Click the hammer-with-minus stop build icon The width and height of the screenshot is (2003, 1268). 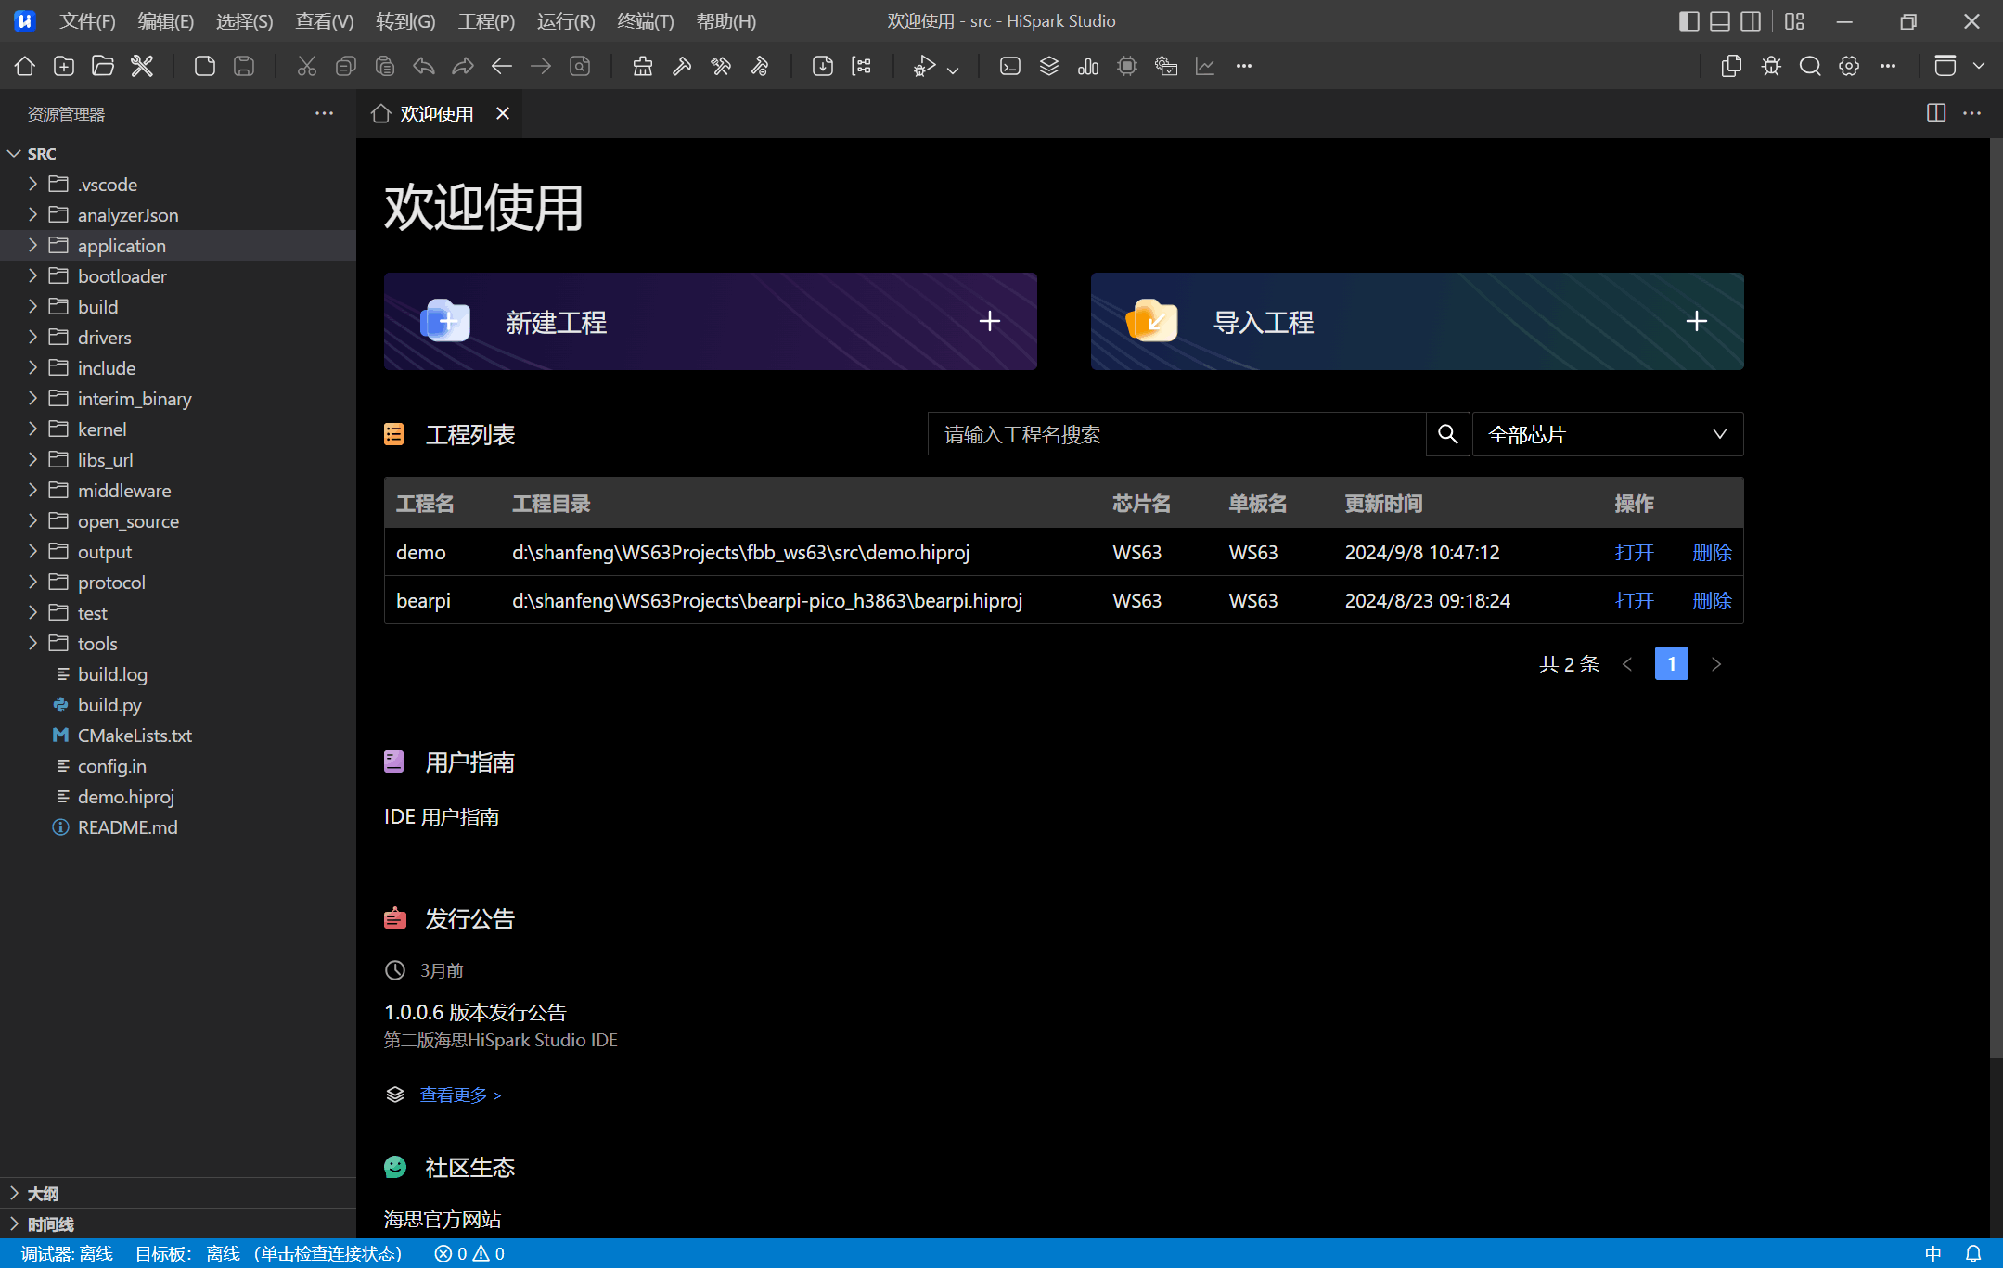(x=760, y=66)
